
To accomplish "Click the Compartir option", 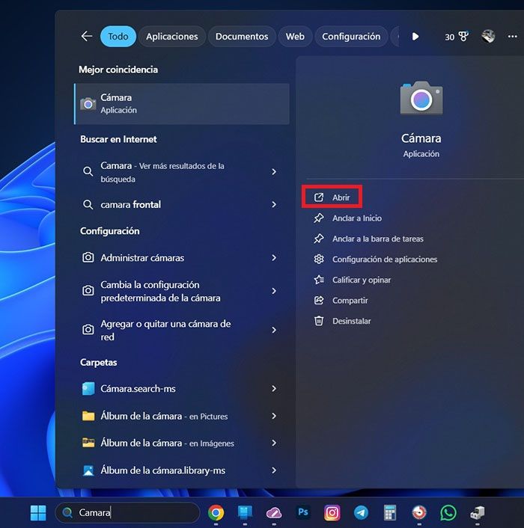I will tap(350, 301).
